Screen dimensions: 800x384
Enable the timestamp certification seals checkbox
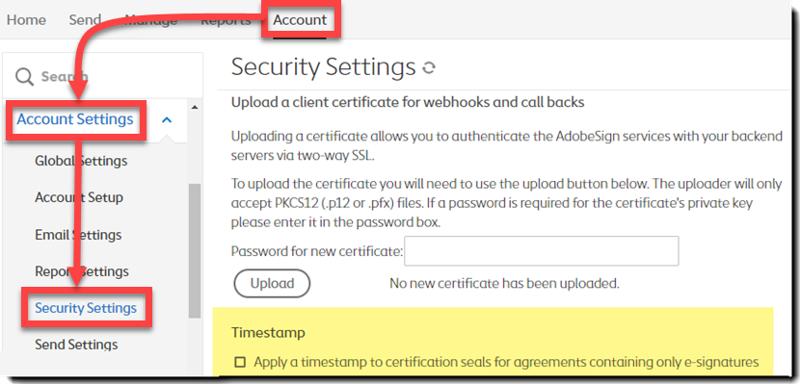coord(240,362)
